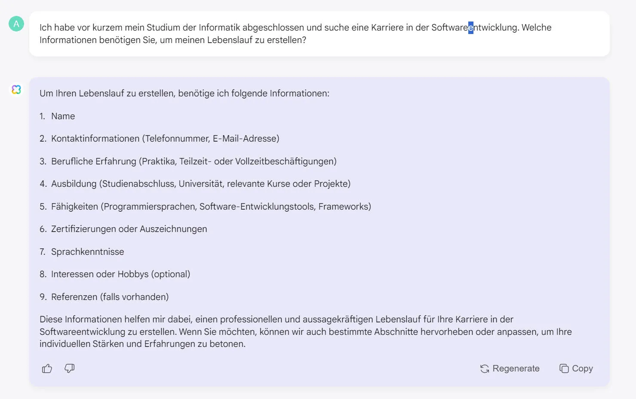Click the thumbs-down feedback icon
The width and height of the screenshot is (636, 399).
69,368
